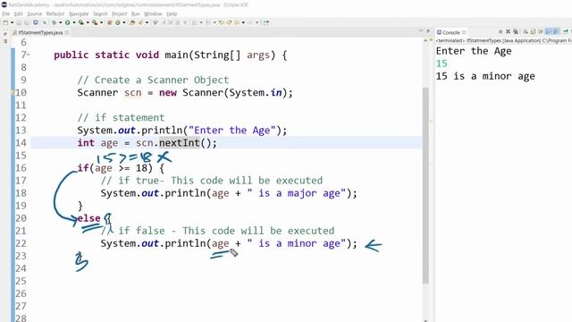Click the New file toolbar icon
Image resolution: width=572 pixels, height=322 pixels.
click(x=5, y=22)
